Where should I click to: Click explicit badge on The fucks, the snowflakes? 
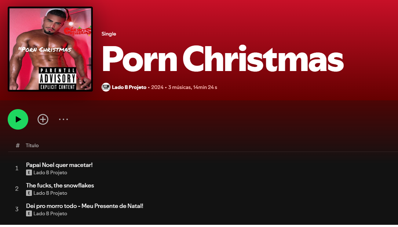[x=29, y=193]
